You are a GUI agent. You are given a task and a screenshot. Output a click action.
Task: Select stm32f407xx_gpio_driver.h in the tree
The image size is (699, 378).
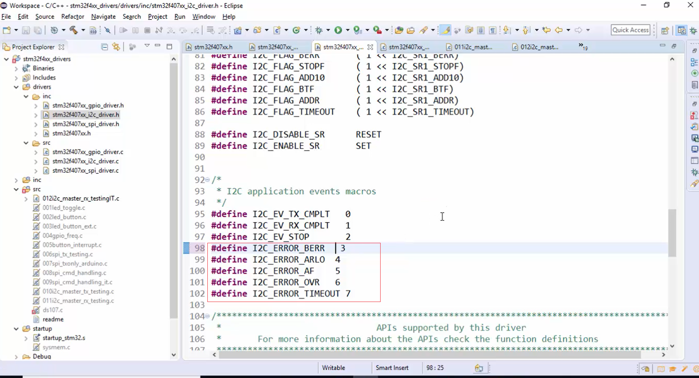tap(88, 105)
